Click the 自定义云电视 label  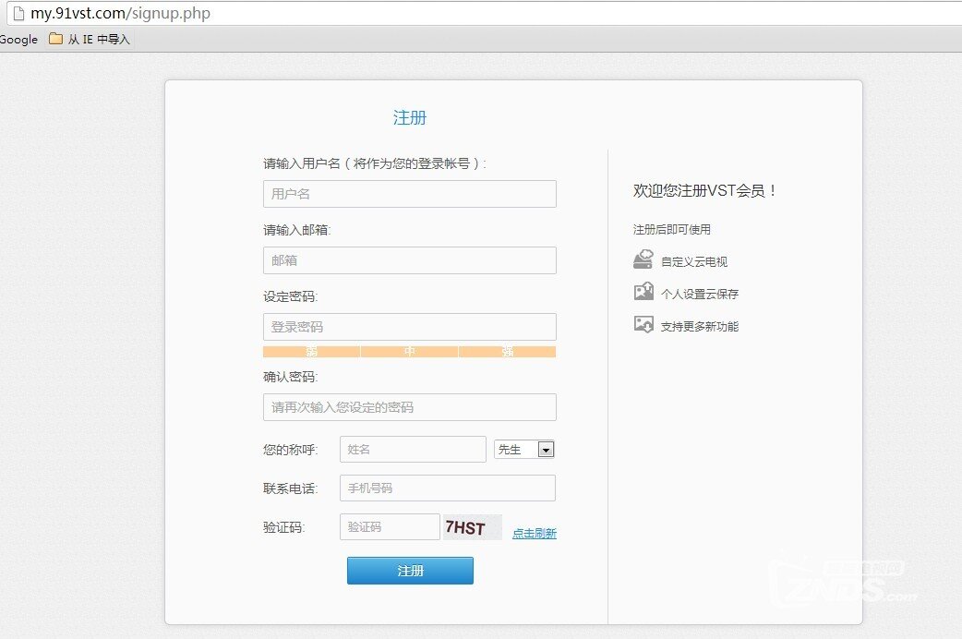tap(694, 261)
